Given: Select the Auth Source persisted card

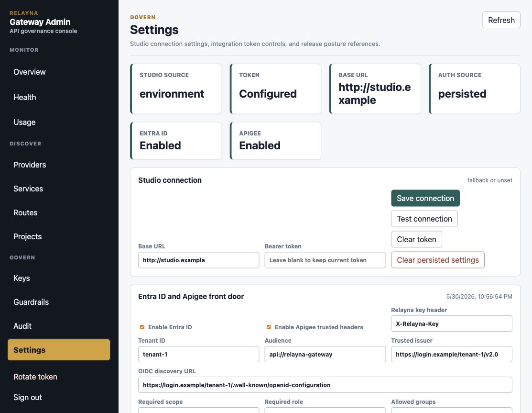Looking at the screenshot, I should (x=474, y=89).
